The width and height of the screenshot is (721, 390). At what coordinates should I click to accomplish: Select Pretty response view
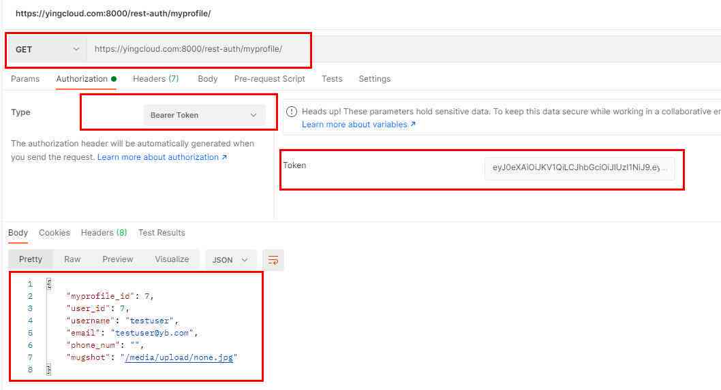click(31, 259)
